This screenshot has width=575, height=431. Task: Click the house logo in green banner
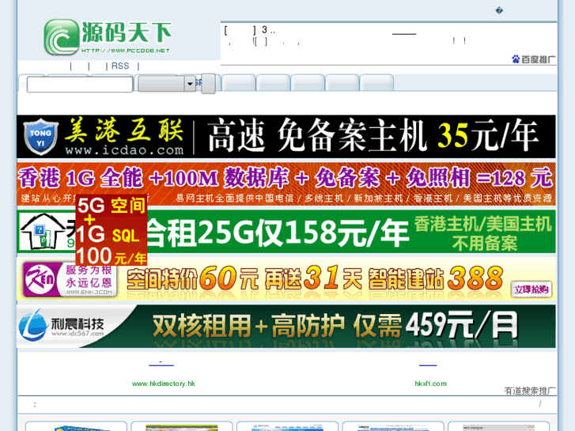[x=44, y=232]
